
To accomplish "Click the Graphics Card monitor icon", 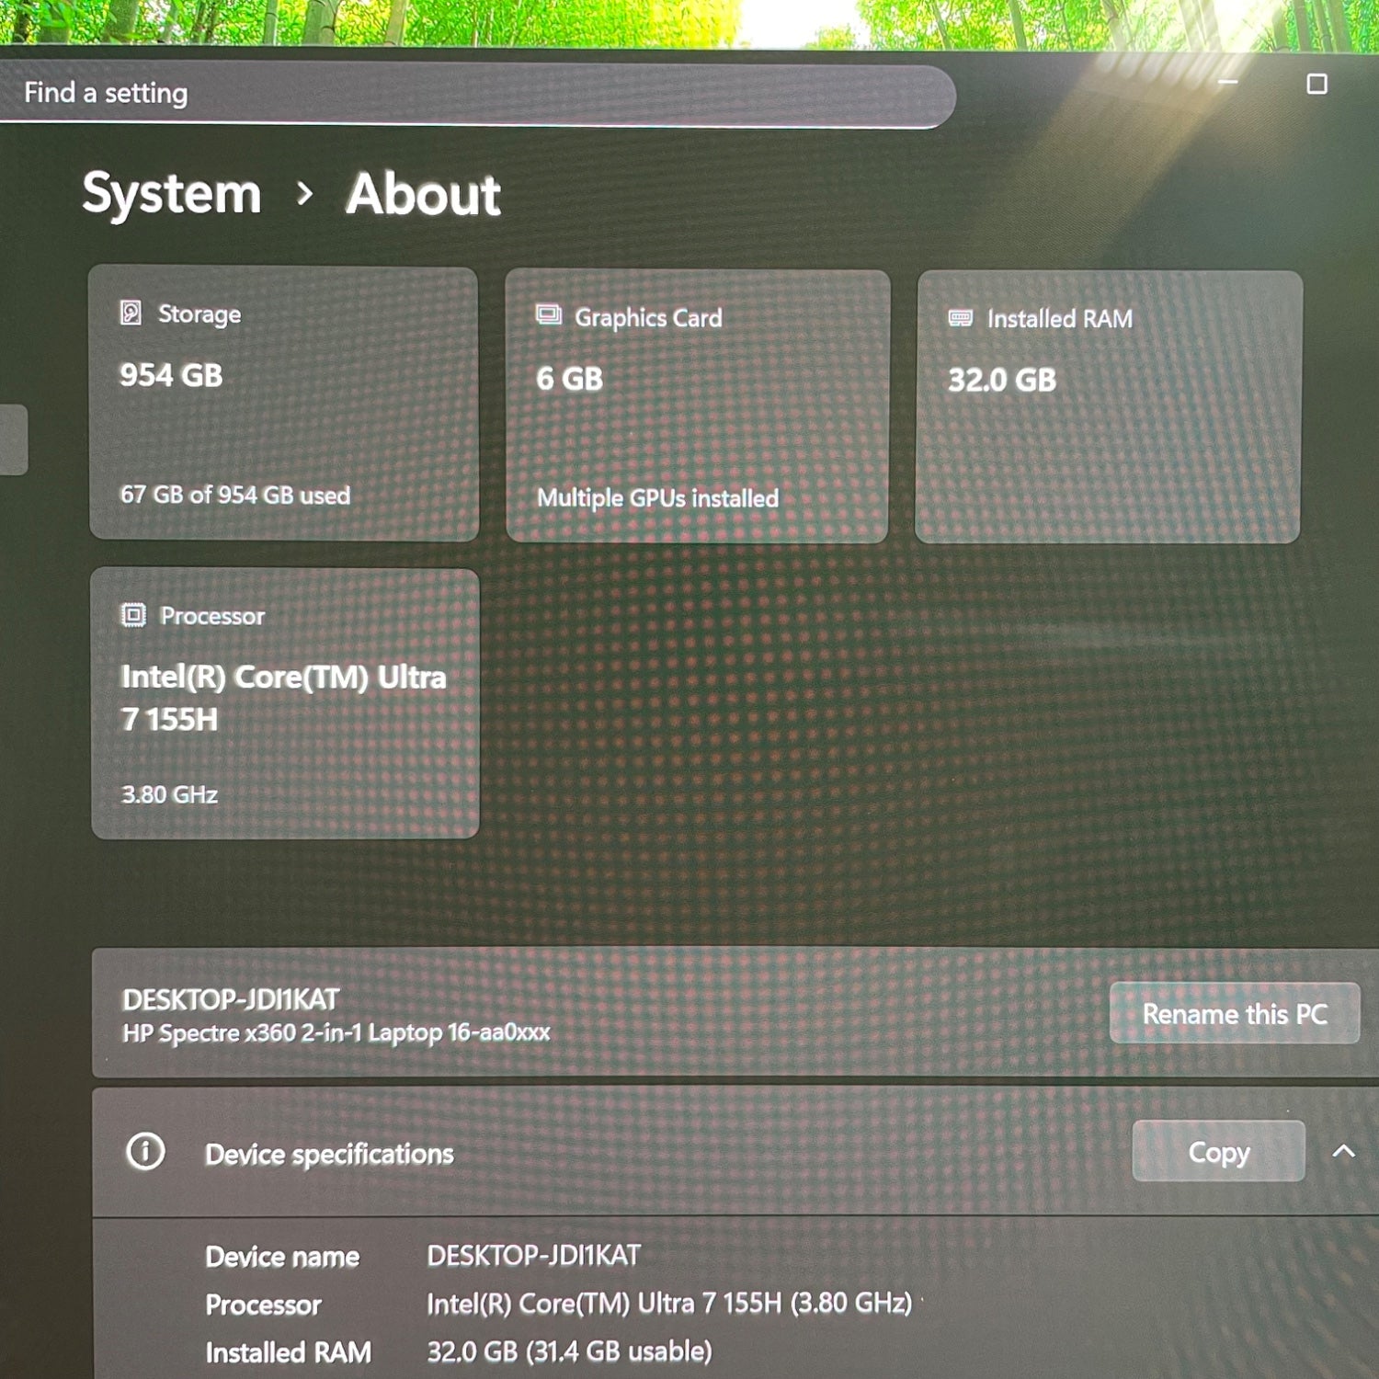I will 549,315.
